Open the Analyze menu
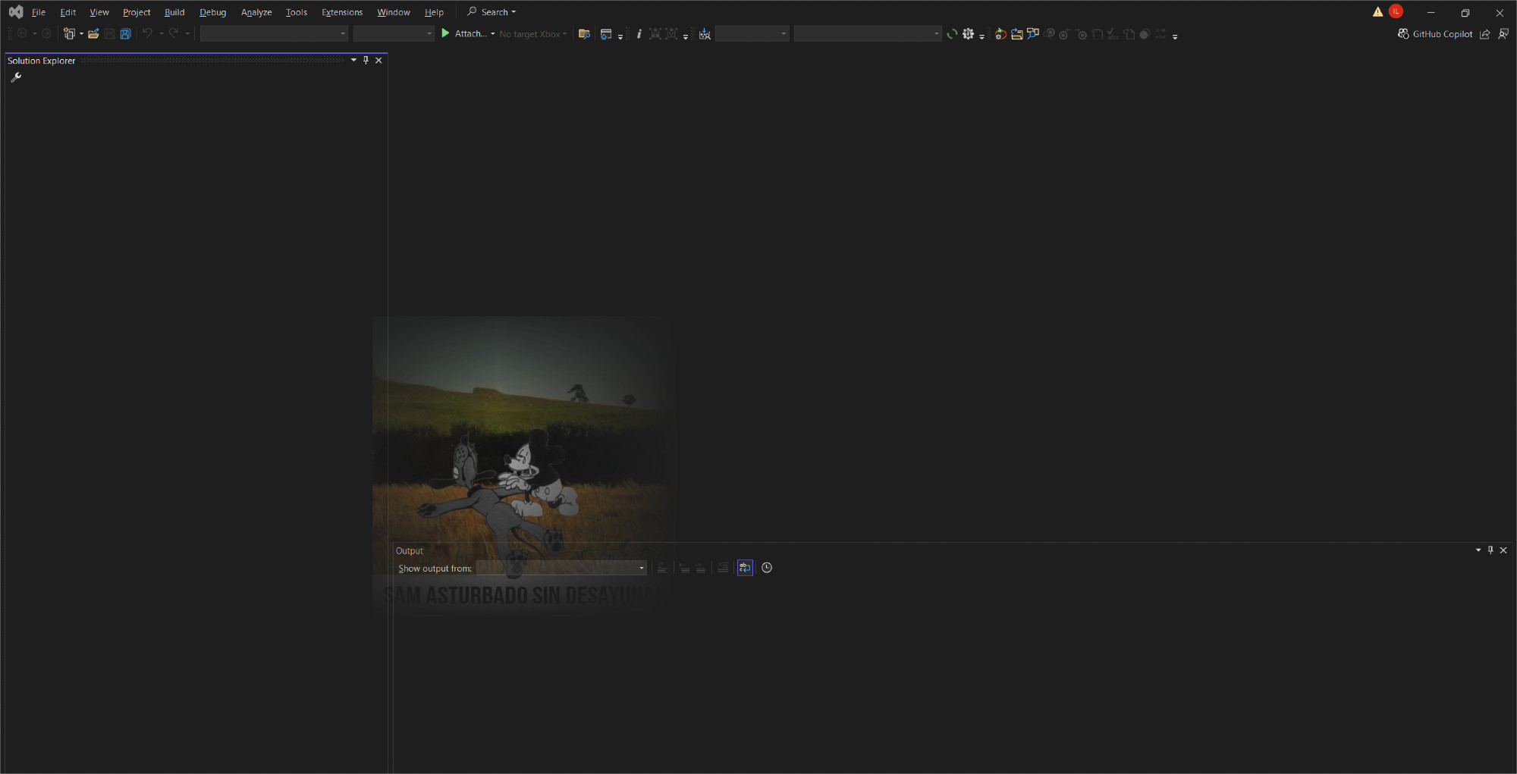Image resolution: width=1517 pixels, height=774 pixels. (256, 12)
